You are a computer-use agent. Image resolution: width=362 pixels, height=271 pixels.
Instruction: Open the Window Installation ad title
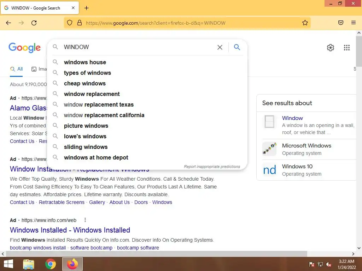[80, 169]
